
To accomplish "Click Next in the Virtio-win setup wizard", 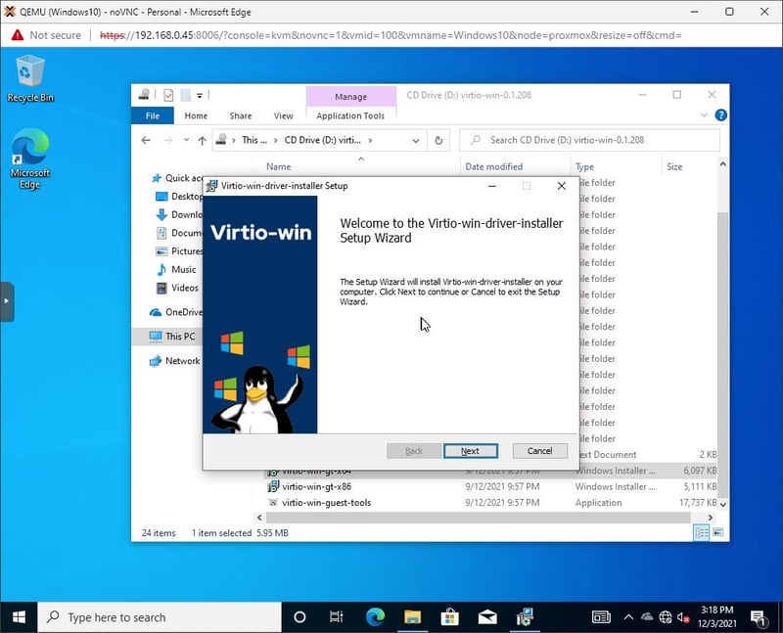I will pyautogui.click(x=470, y=451).
